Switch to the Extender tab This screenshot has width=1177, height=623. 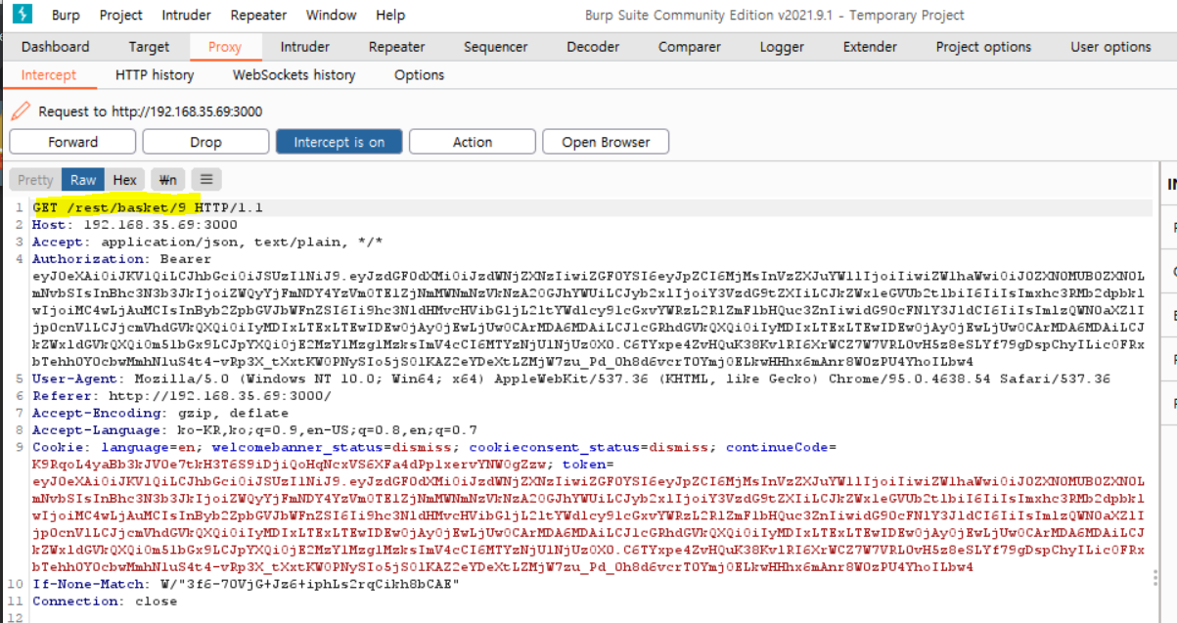pos(870,47)
